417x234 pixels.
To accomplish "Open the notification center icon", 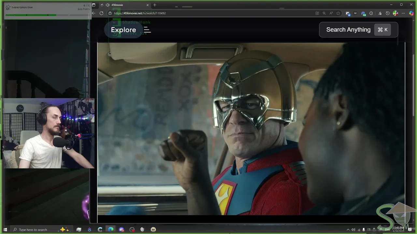I will pyautogui.click(x=410, y=229).
